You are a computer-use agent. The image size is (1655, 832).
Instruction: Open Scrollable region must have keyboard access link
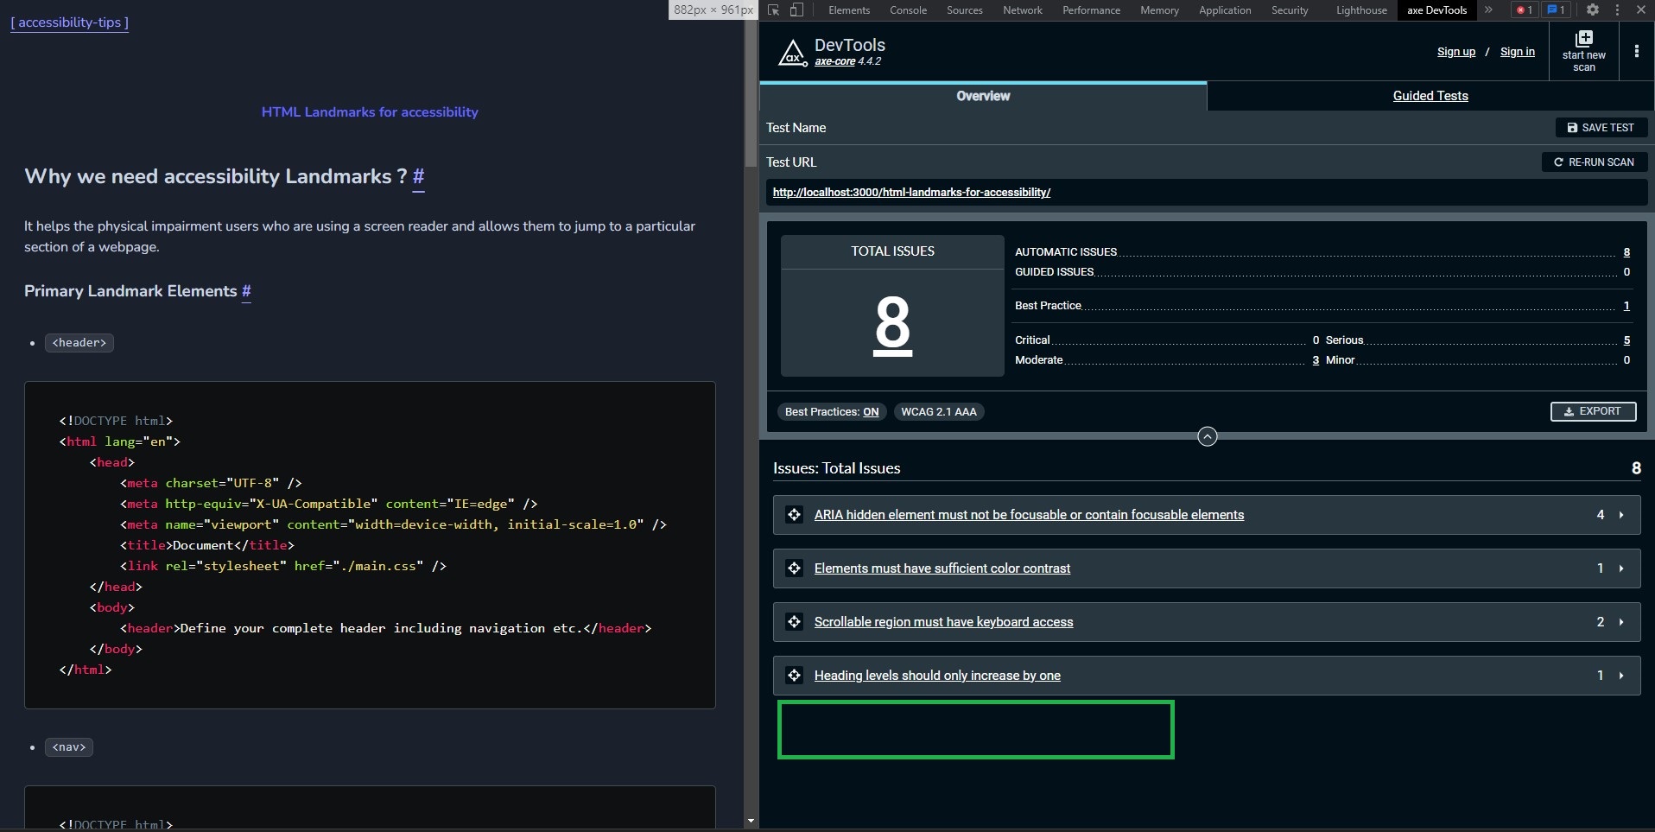[x=943, y=622]
